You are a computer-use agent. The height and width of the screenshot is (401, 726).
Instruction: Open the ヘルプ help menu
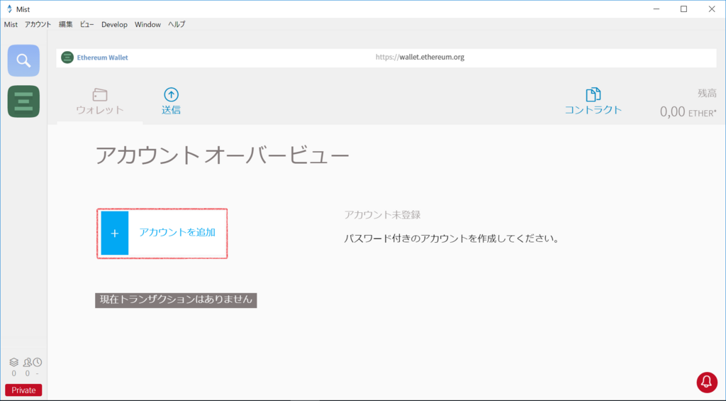pos(177,25)
